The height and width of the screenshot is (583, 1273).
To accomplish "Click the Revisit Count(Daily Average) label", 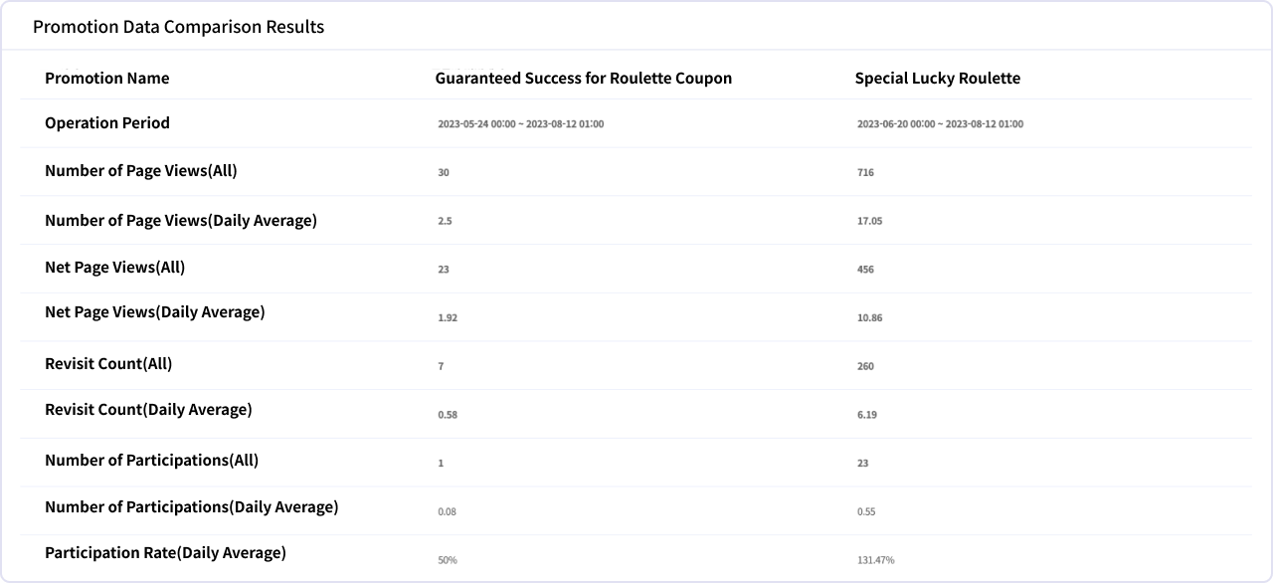I will click(x=148, y=410).
